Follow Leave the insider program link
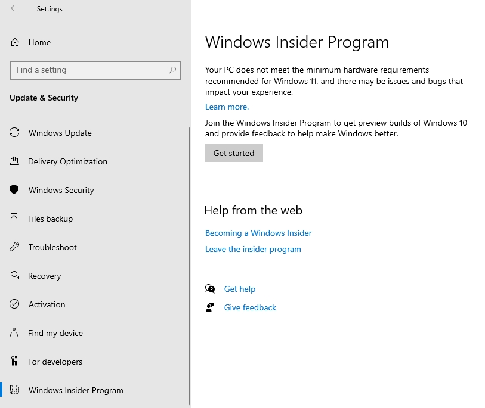Screen dimensions: 485x408 [253, 249]
